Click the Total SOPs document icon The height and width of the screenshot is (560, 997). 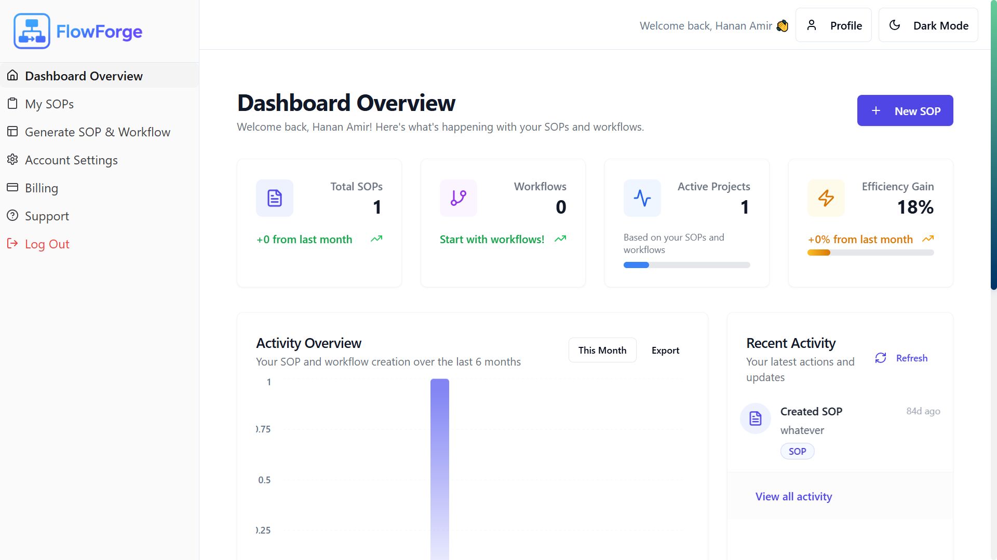click(x=274, y=198)
